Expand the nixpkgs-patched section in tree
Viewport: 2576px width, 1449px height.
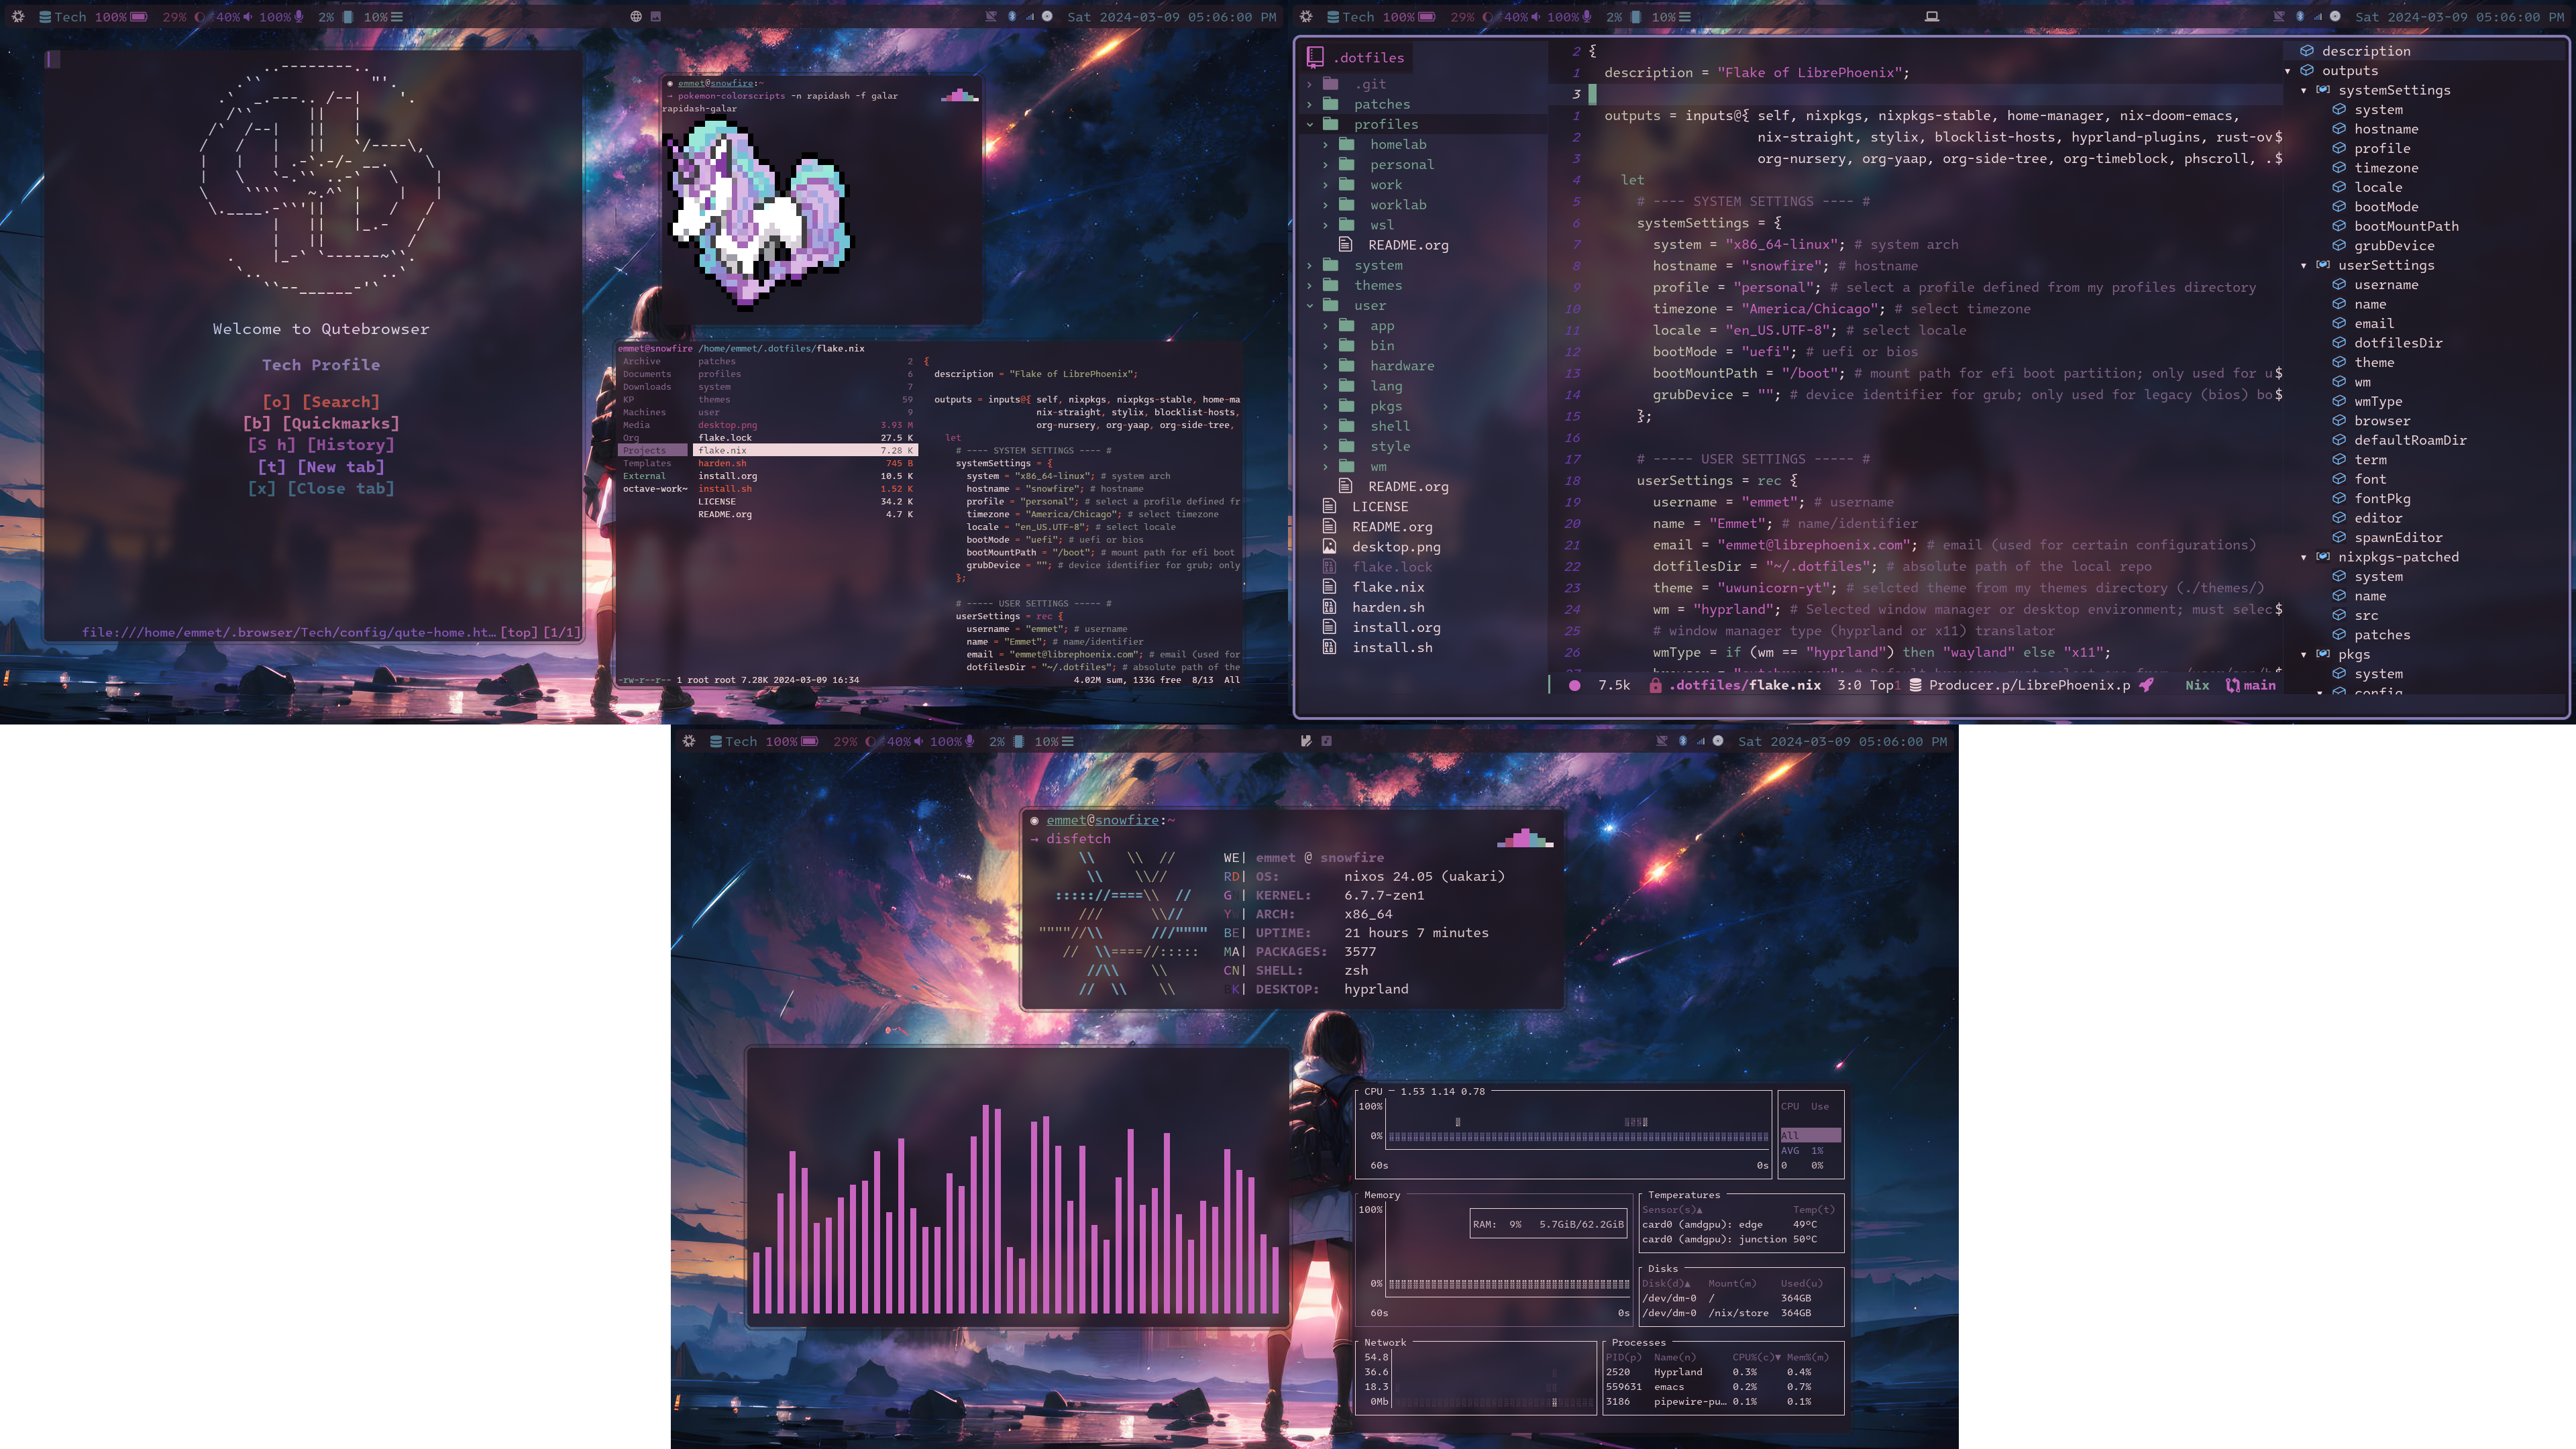(2304, 557)
